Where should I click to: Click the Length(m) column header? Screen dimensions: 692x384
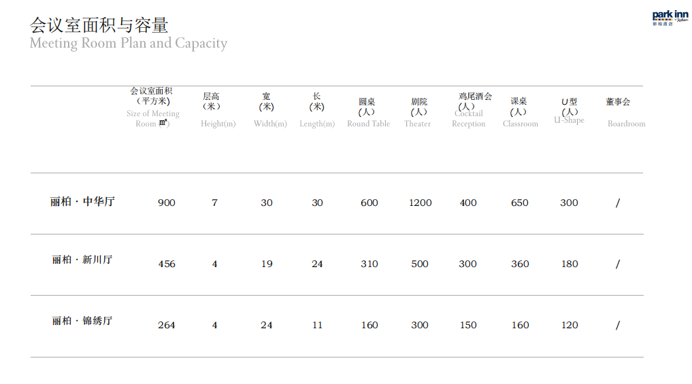click(317, 124)
